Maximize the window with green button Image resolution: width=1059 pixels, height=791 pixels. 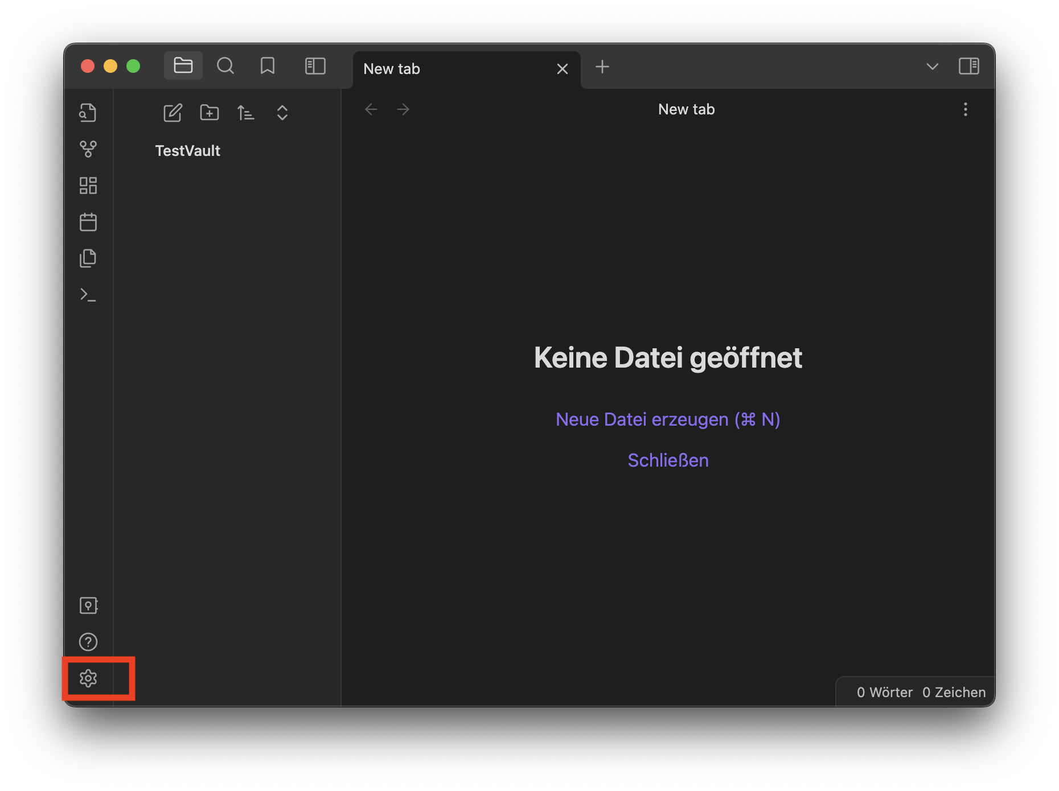click(133, 66)
